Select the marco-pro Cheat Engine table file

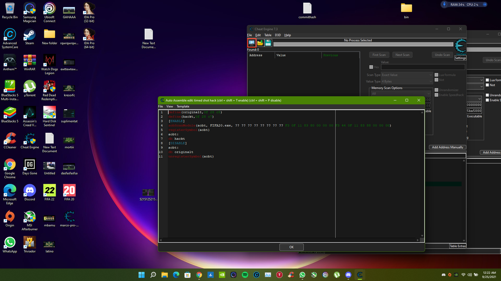pos(69,219)
